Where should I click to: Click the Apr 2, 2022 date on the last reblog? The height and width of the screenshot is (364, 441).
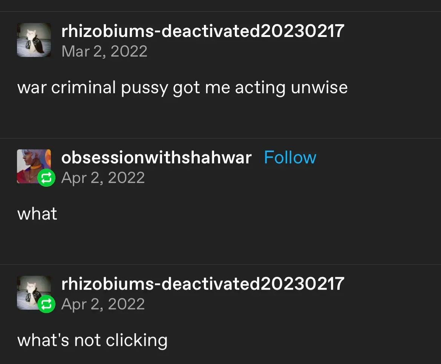click(103, 304)
